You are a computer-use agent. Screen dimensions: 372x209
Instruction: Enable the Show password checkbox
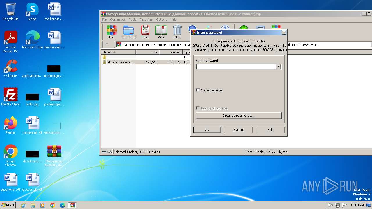pos(198,90)
